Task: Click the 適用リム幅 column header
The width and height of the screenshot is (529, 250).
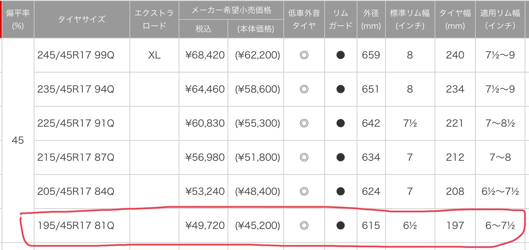Action: point(500,19)
